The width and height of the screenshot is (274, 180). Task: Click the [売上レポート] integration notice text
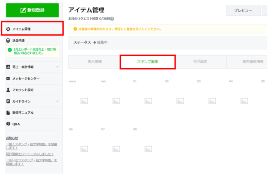point(35,51)
